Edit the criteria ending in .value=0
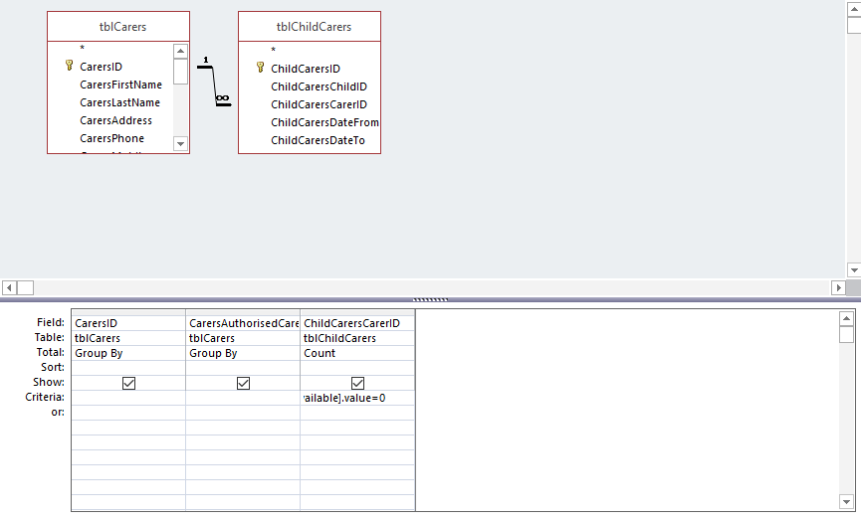Screen dimensions: 861x522 [357, 398]
